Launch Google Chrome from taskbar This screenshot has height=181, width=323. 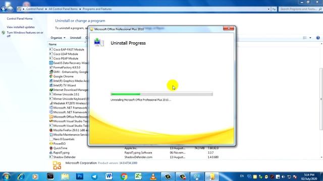tap(124, 176)
